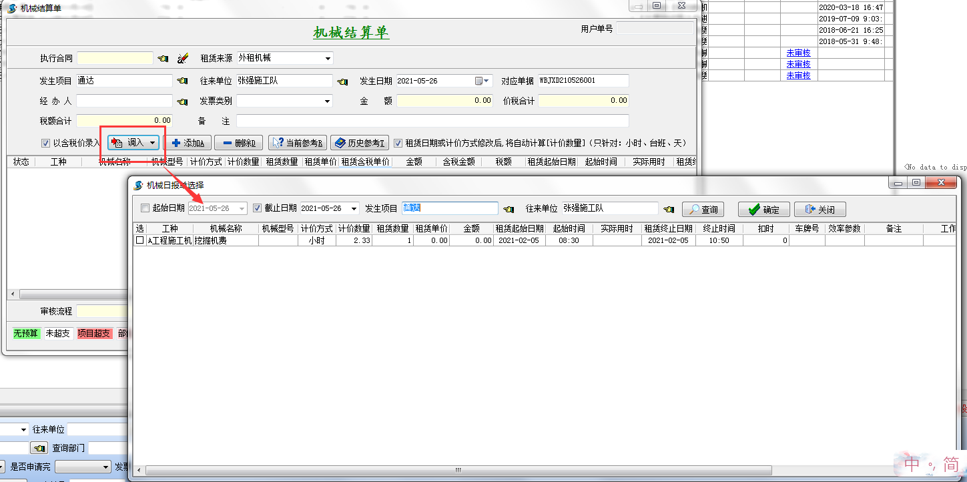Viewport: 967px width, 482px height.
Task: Expand 是否申请完 dropdown in background window
Action: tap(105, 467)
